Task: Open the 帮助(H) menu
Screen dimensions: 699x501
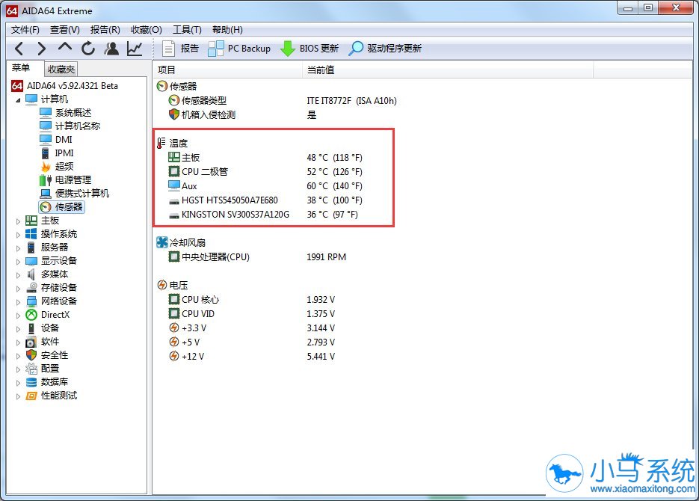Action: 228,30
